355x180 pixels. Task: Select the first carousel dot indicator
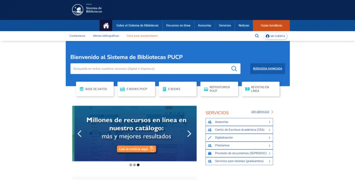coord(131,165)
